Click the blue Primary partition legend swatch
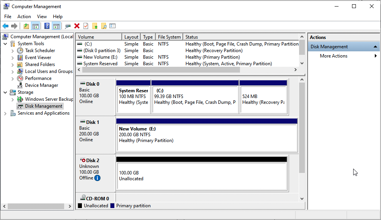Viewport: 381px width, 220px height. (112, 206)
